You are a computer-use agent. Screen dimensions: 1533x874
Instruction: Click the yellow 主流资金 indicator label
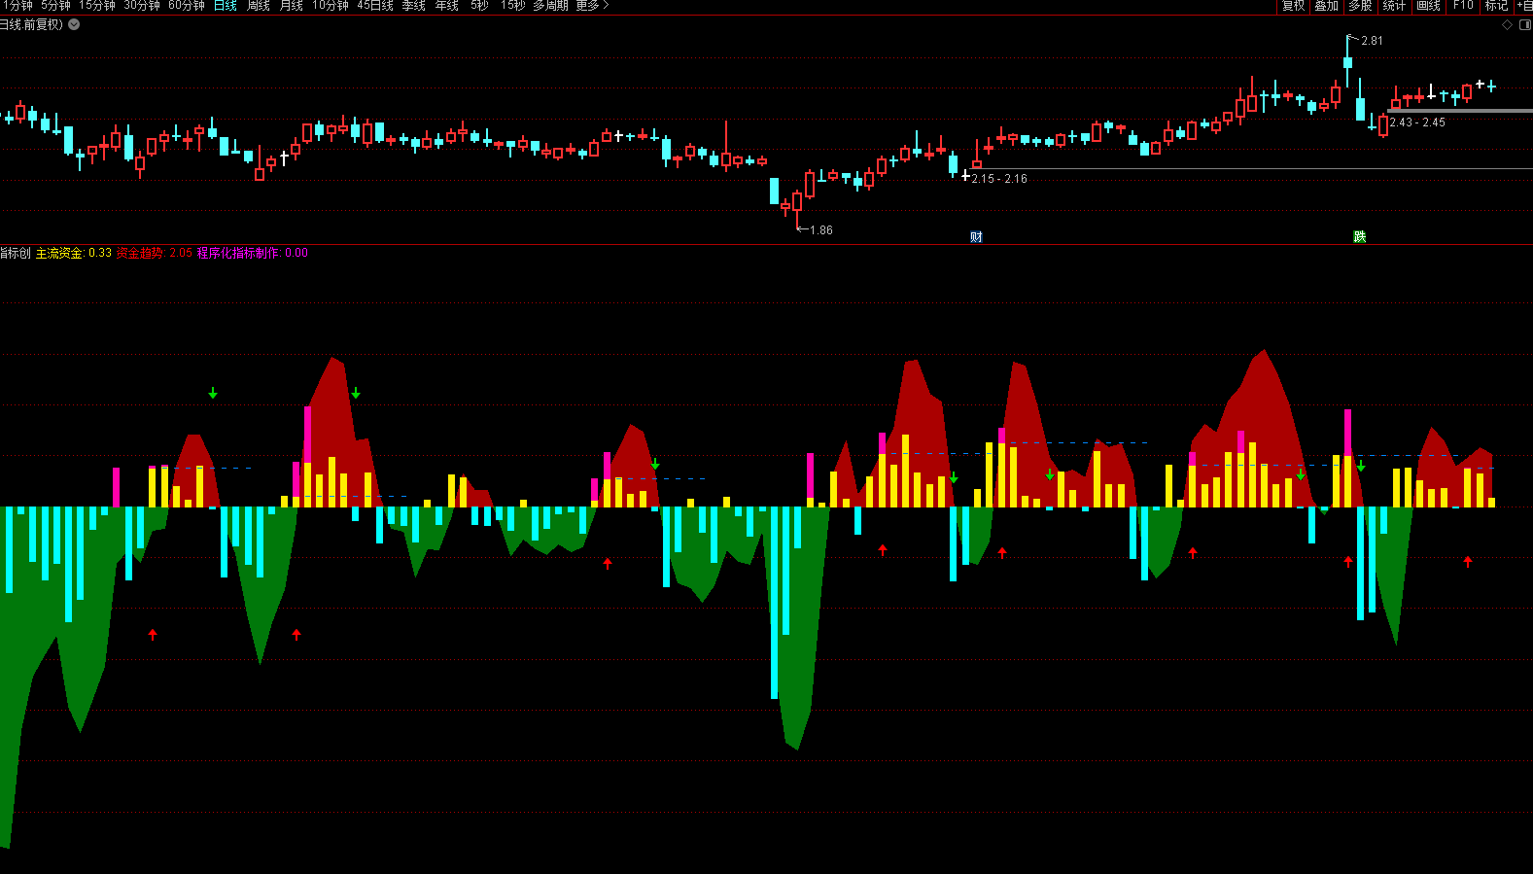73,253
